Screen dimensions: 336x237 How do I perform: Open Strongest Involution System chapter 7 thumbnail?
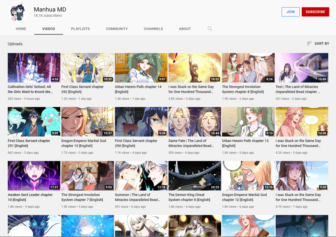click(x=88, y=176)
